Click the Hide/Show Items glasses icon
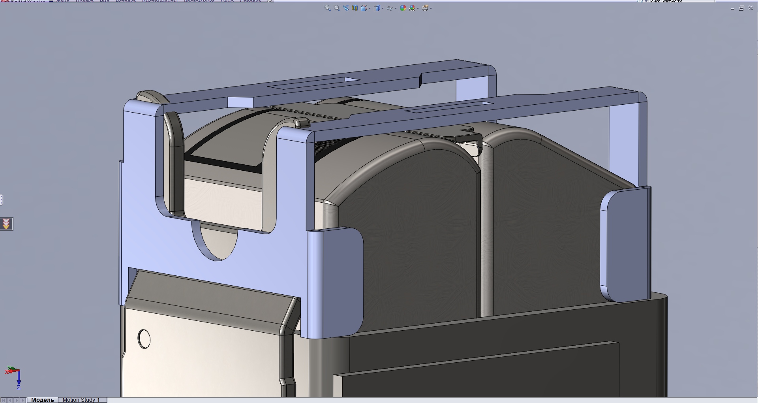The image size is (758, 403). 390,8
